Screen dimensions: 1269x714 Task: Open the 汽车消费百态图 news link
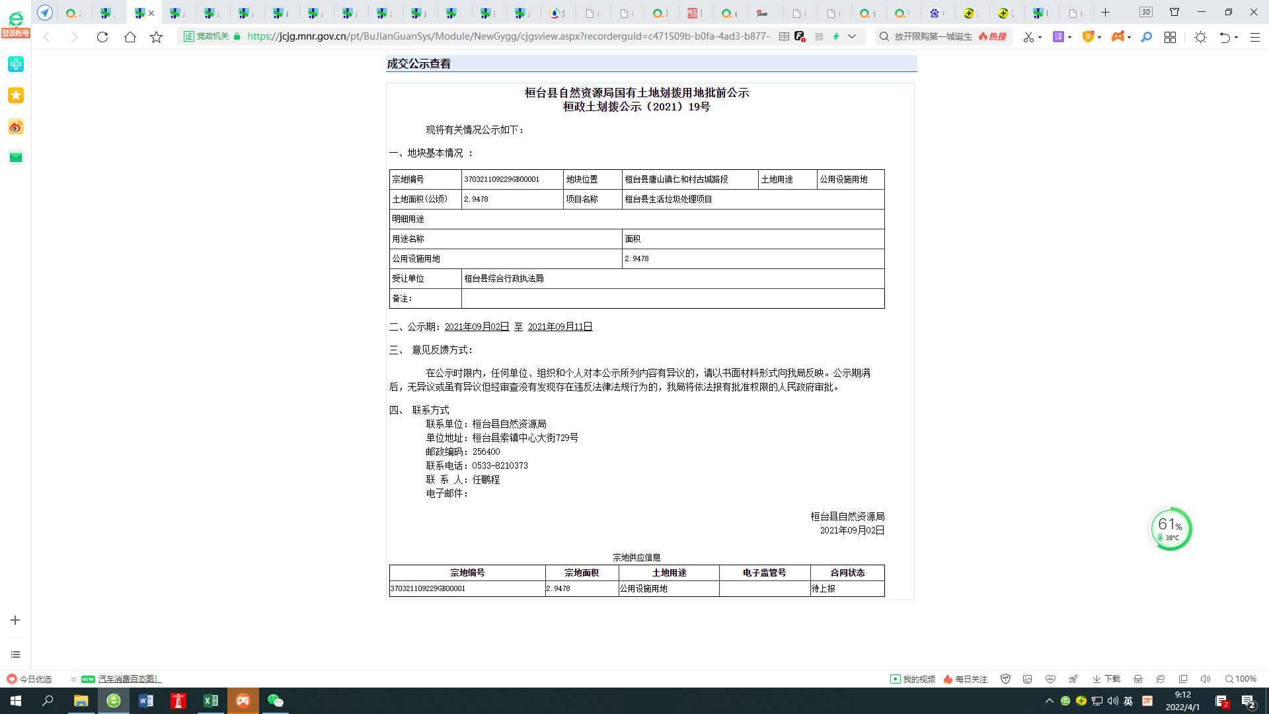point(129,679)
